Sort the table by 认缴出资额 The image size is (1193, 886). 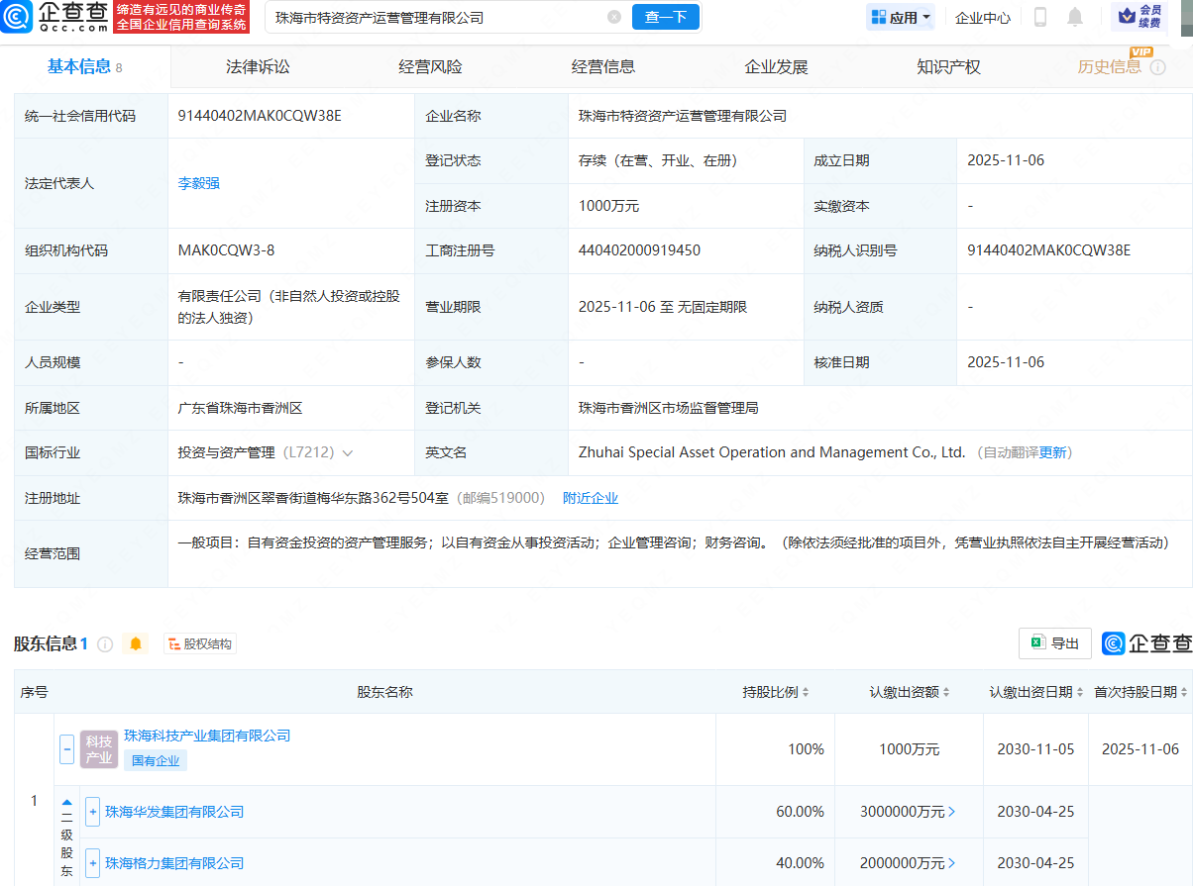[x=910, y=692]
